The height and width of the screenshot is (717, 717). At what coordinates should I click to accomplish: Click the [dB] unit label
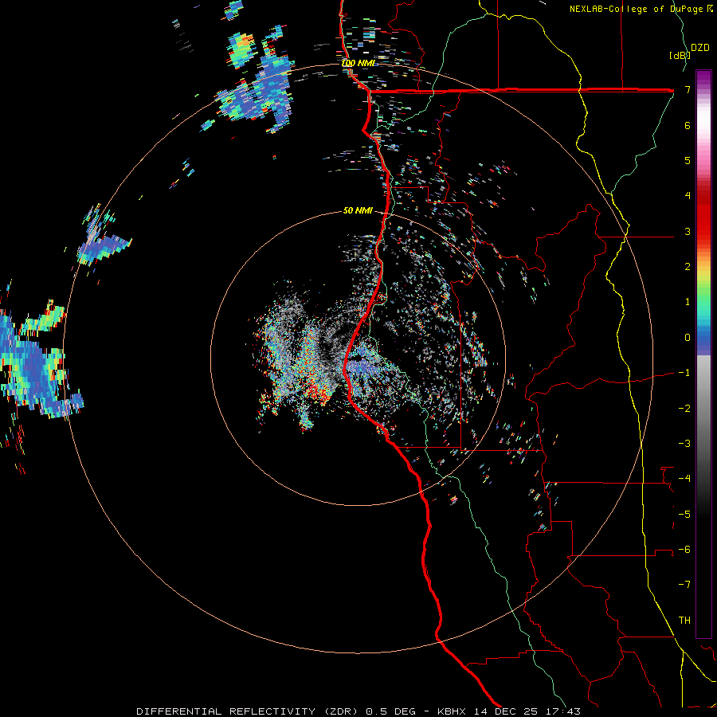point(680,55)
